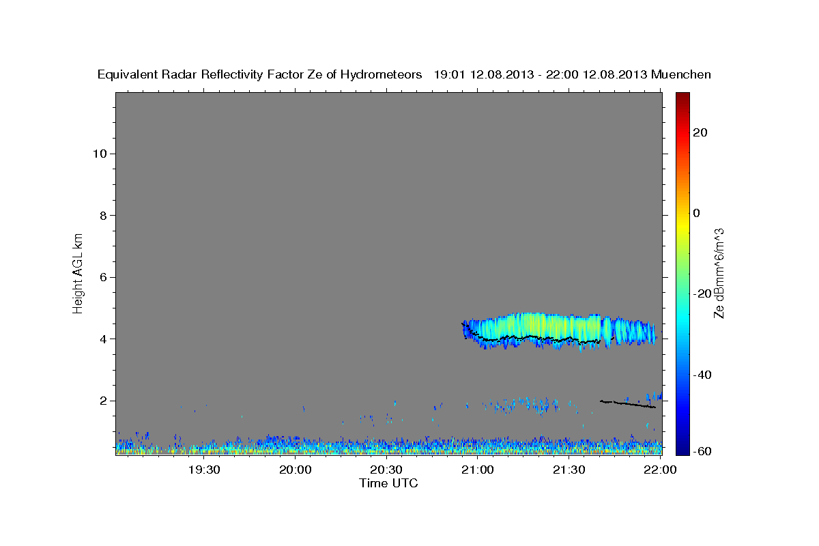The height and width of the screenshot is (546, 819).
Task: Click the height tick label 6
Action: (x=103, y=277)
